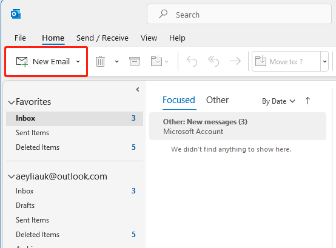The width and height of the screenshot is (336, 248).
Task: Click the Outlook app logo icon
Action: 16,14
